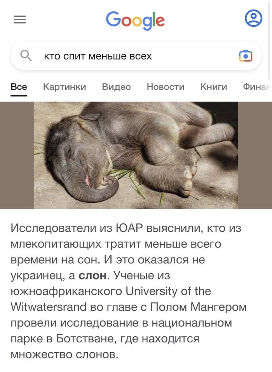Click the University of the Witwatersrand text
The image size is (272, 372).
111,299
